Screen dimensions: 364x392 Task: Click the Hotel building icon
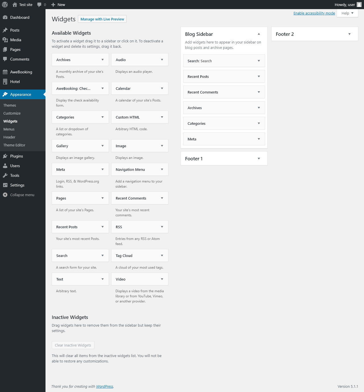pos(5,82)
